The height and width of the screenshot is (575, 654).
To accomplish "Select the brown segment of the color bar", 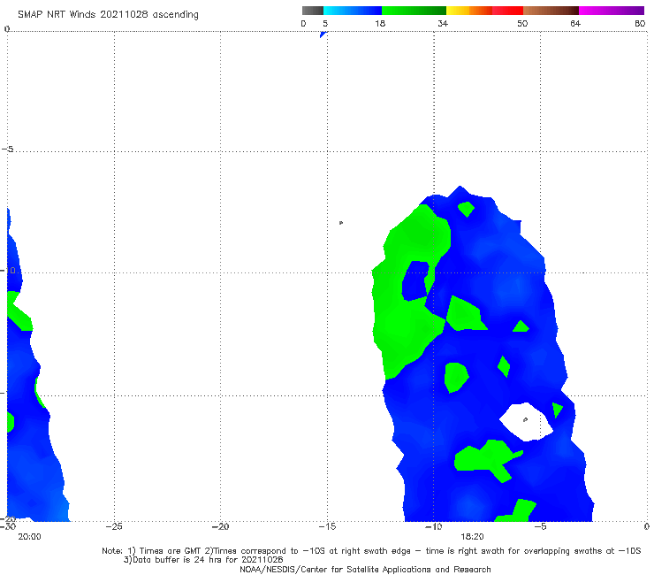I will point(551,11).
